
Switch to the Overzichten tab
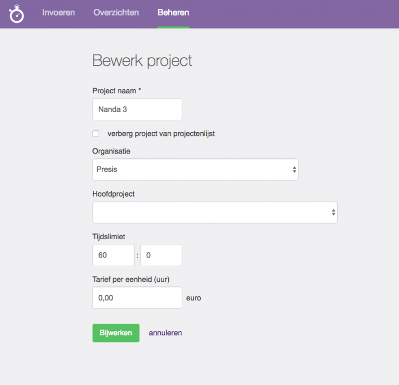click(116, 12)
